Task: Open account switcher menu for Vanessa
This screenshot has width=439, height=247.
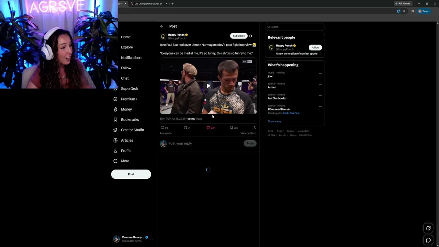Action: [152, 239]
